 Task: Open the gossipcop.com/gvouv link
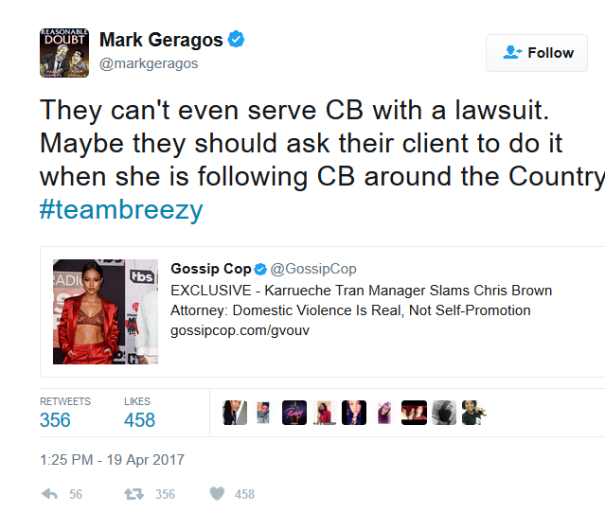240,330
